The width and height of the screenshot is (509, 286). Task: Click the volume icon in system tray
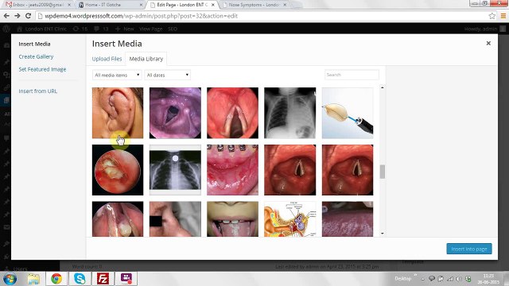pyautogui.click(x=459, y=279)
